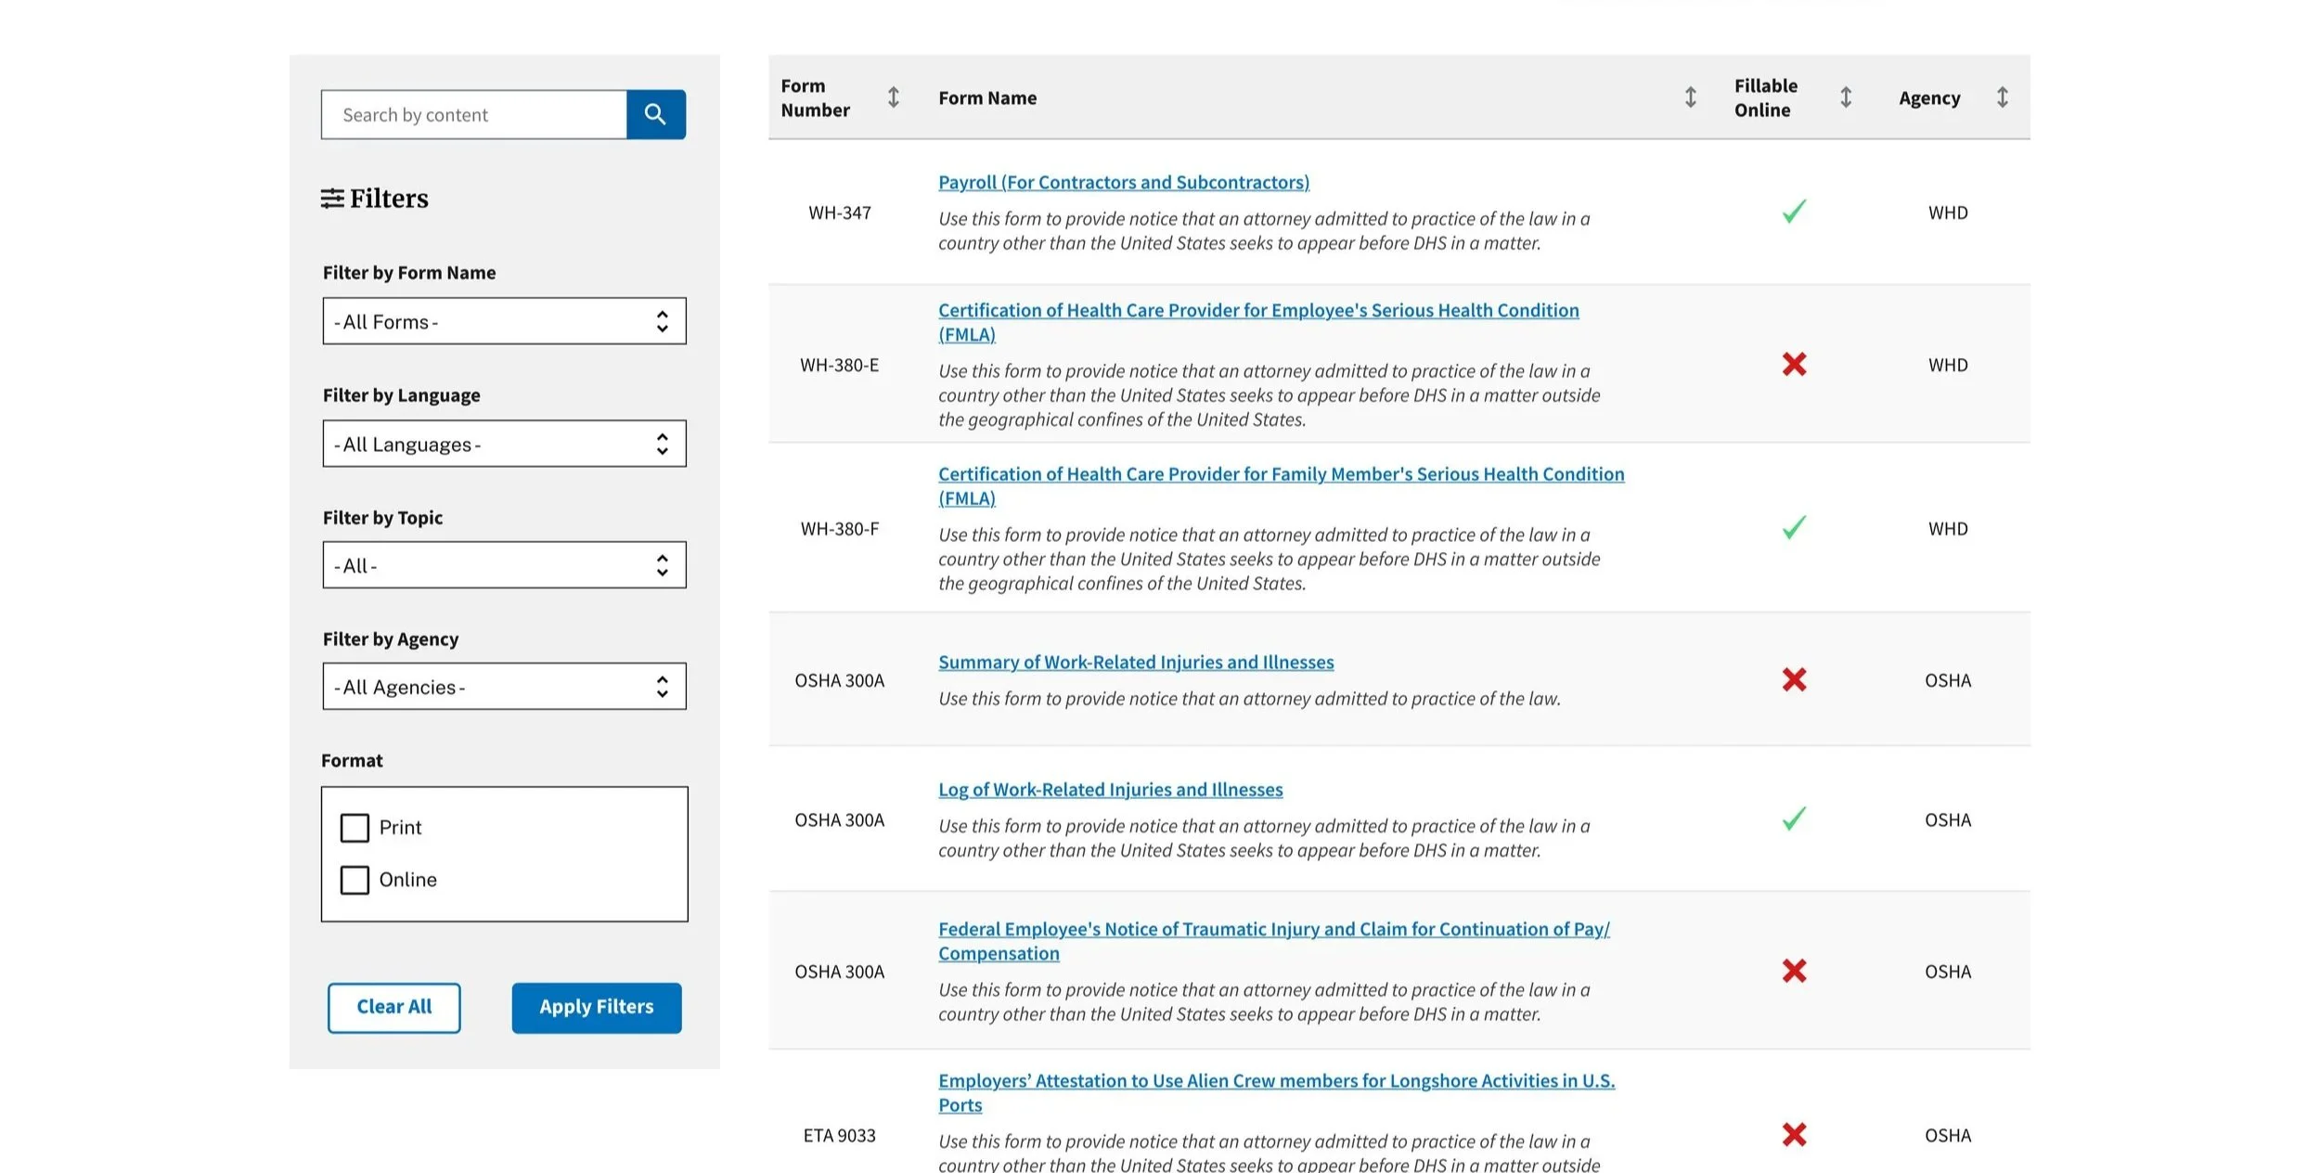Image resolution: width=2320 pixels, height=1173 pixels.
Task: Click the Apply Filters button
Action: 596,1007
